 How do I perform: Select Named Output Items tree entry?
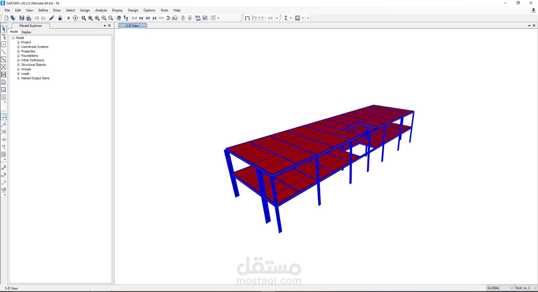pyautogui.click(x=35, y=78)
